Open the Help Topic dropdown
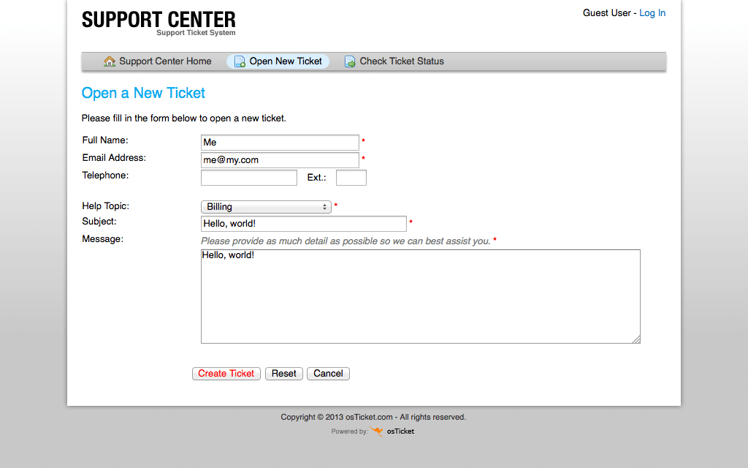The width and height of the screenshot is (748, 468). (x=266, y=207)
